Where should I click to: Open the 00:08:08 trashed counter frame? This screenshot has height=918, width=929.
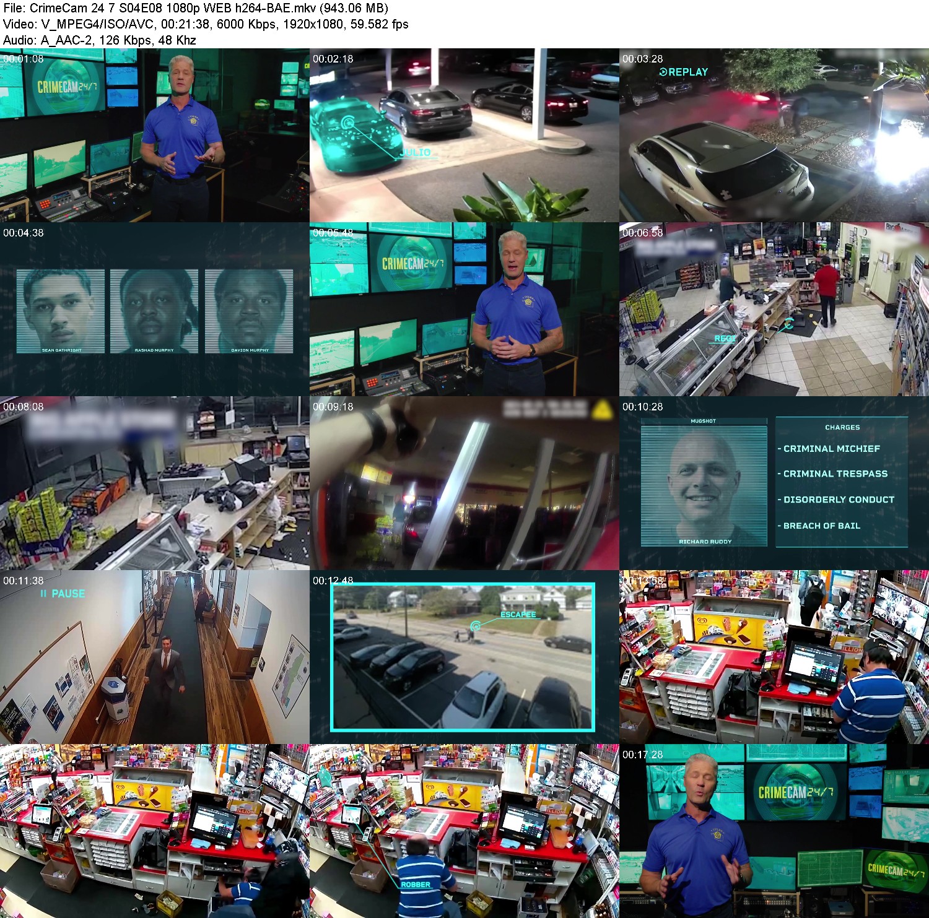point(155,483)
